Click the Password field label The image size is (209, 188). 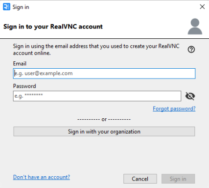coord(24,86)
